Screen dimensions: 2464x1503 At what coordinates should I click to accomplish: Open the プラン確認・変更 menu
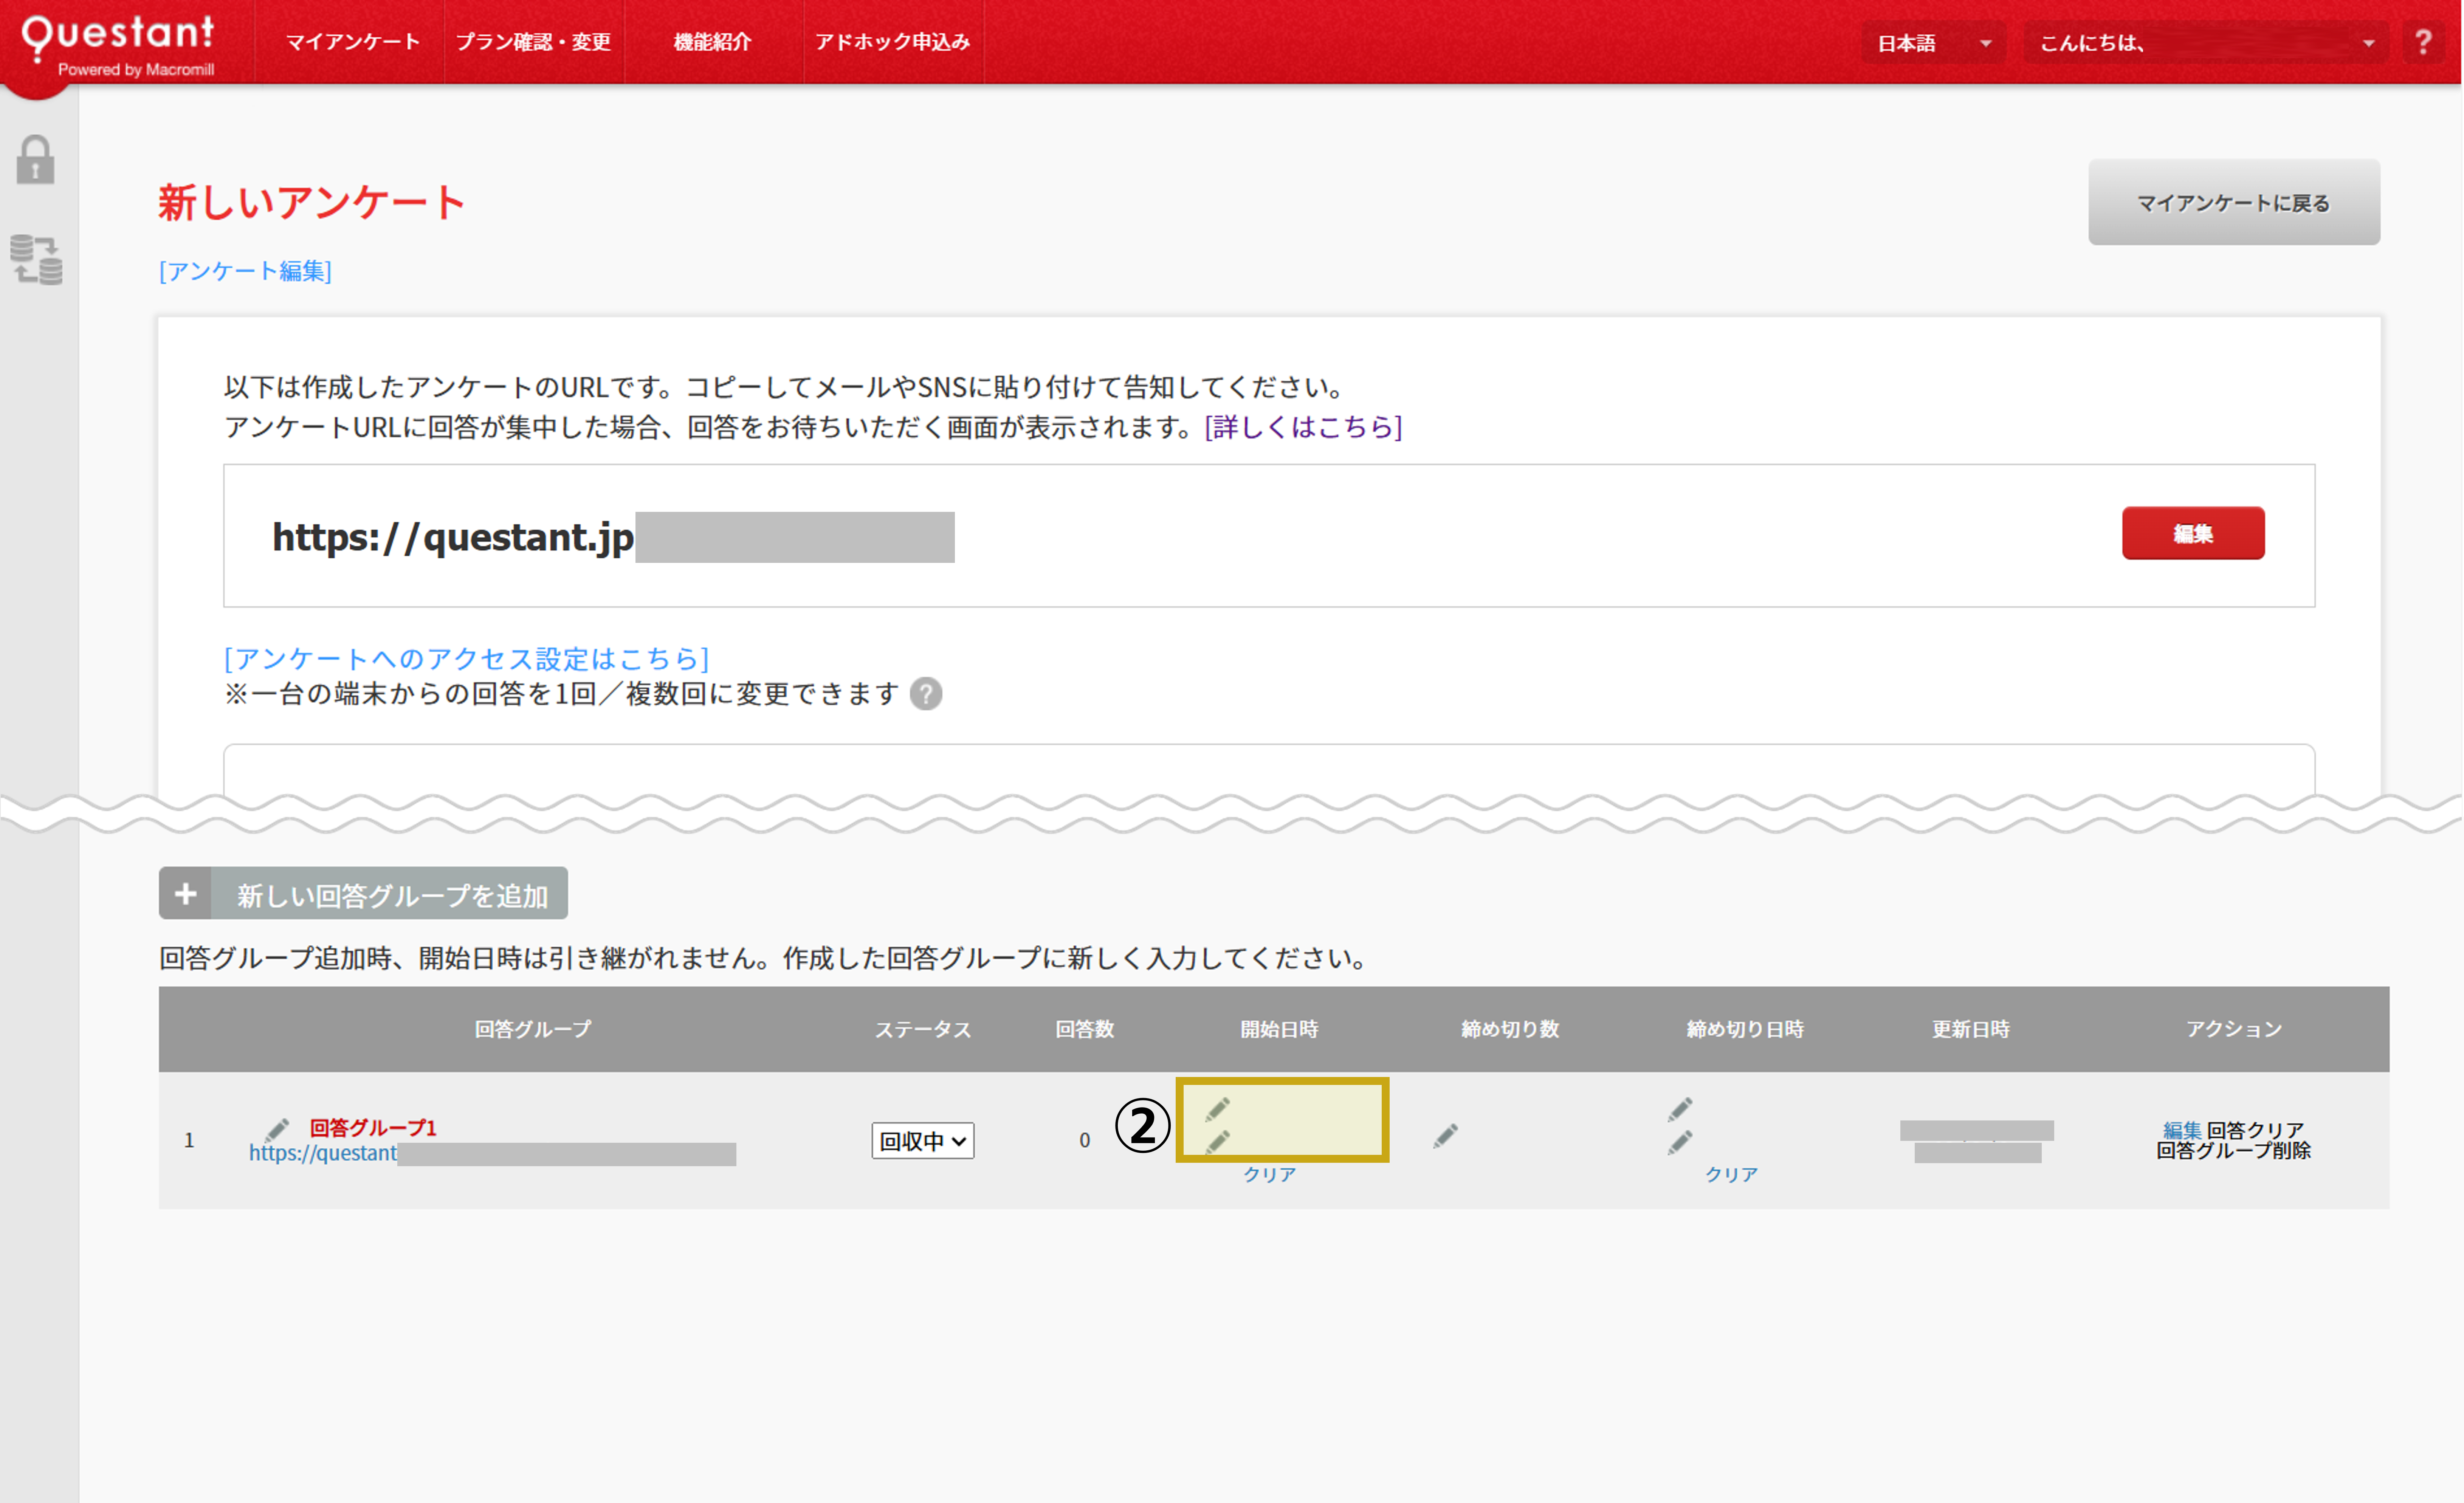(533, 42)
